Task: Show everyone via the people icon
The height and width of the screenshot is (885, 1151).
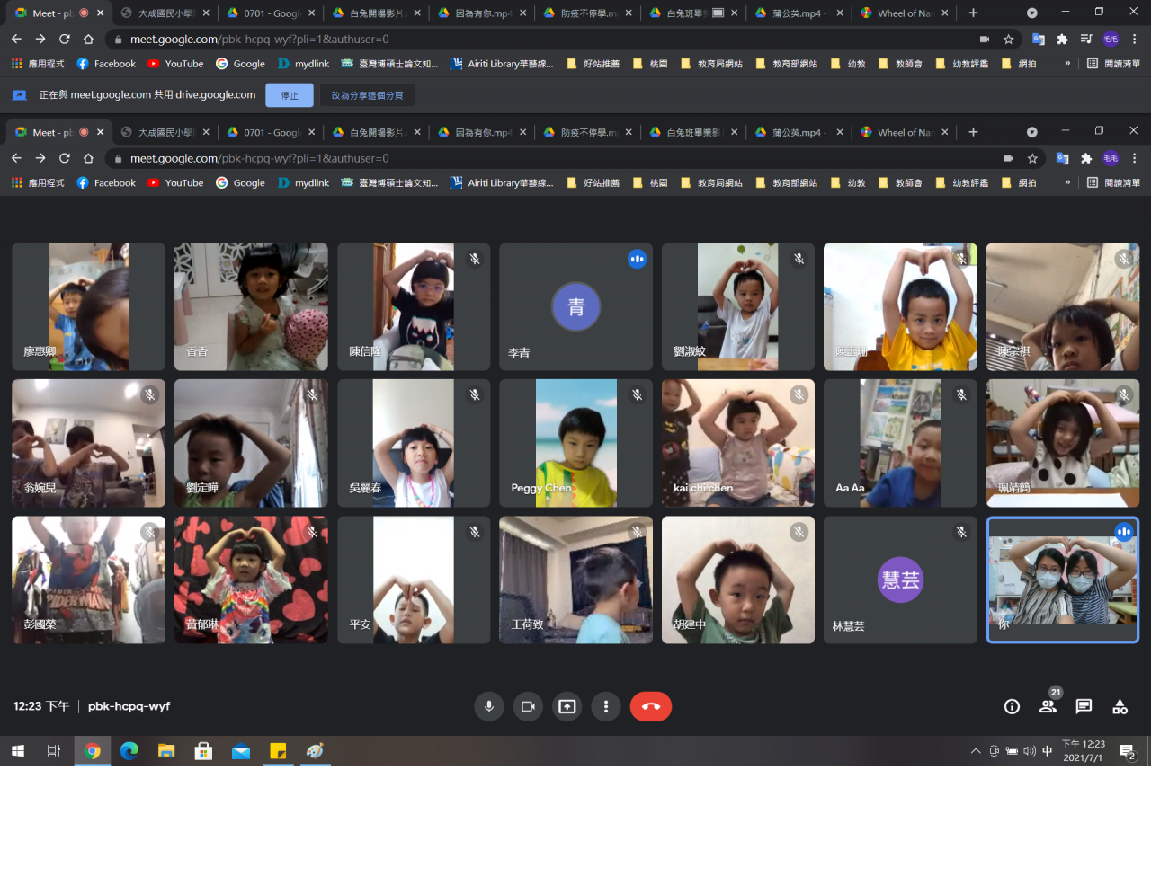Action: (x=1048, y=707)
